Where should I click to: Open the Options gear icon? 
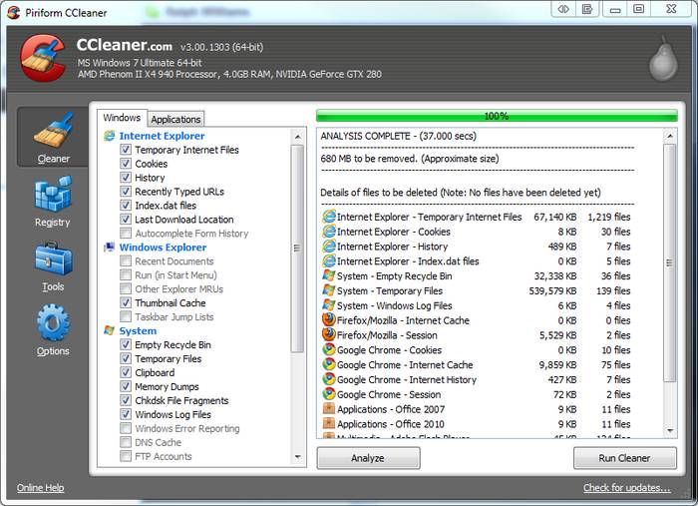coord(53,329)
